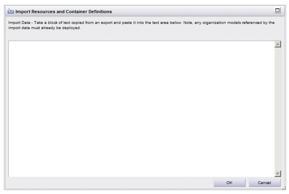Click the 'Import Data' instruction text
This screenshot has height=194, width=289.
(142, 25)
